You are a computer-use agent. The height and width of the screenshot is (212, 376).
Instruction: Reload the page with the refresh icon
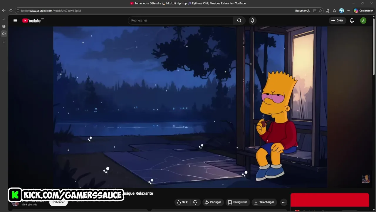click(x=11, y=11)
